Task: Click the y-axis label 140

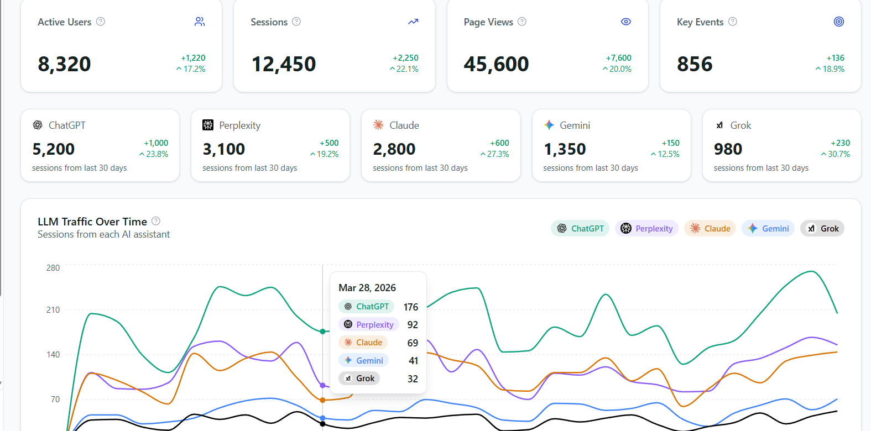Action: (x=53, y=355)
